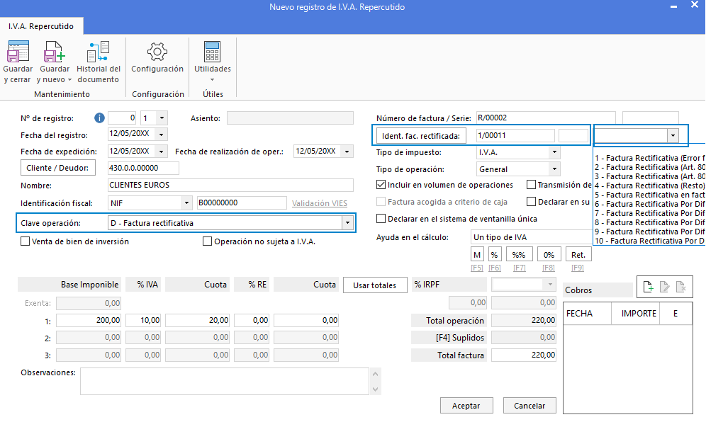The image size is (706, 422).
Task: Open the Fecha del registro date picker
Action: tap(161, 134)
